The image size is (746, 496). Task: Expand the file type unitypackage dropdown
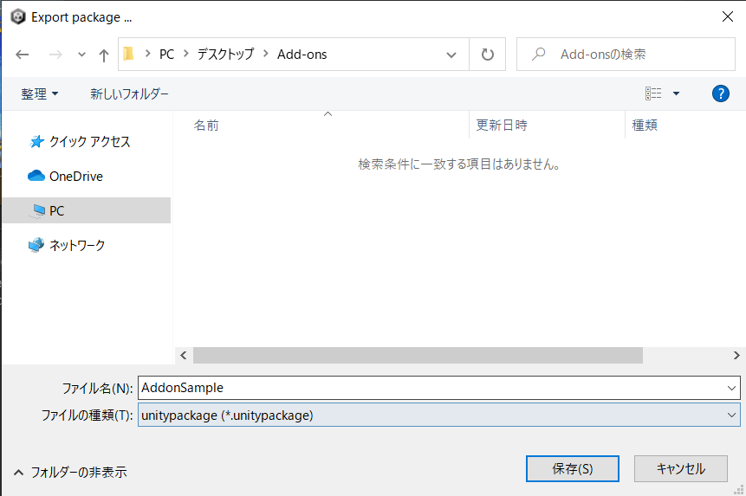(732, 415)
